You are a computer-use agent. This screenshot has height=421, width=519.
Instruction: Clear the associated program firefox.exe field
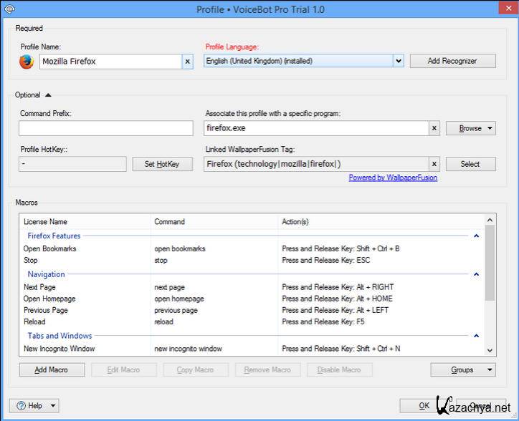pos(434,128)
